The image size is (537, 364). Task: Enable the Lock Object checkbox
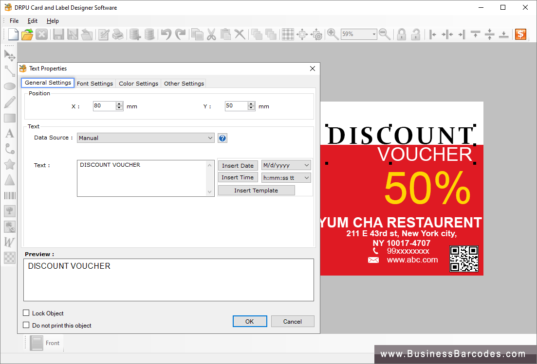26,313
